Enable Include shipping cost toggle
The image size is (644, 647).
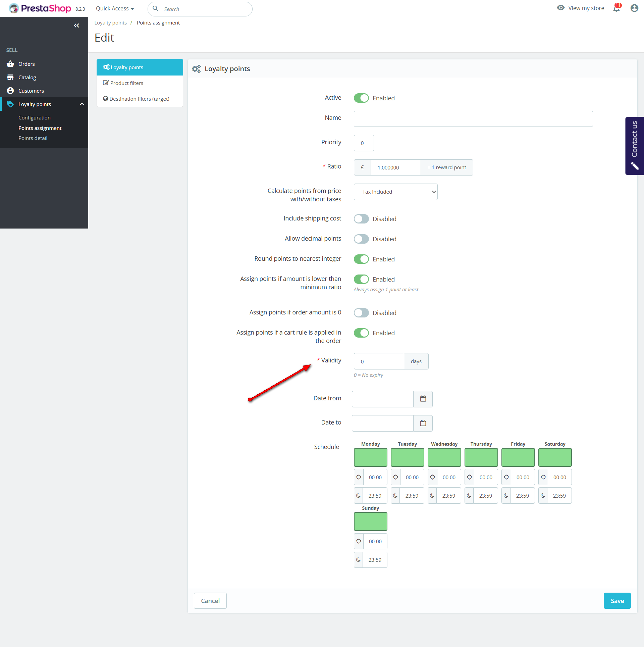click(361, 219)
